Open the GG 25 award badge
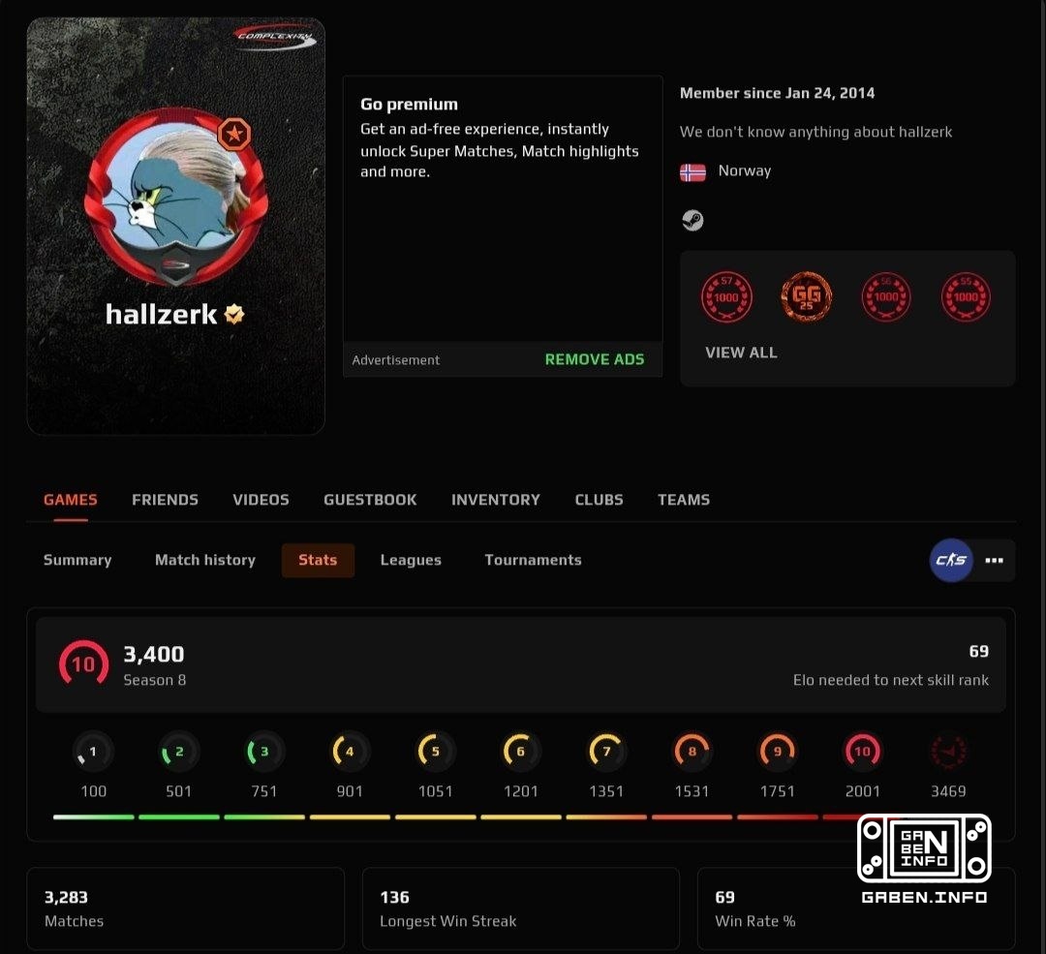The image size is (1046, 954). click(x=807, y=297)
